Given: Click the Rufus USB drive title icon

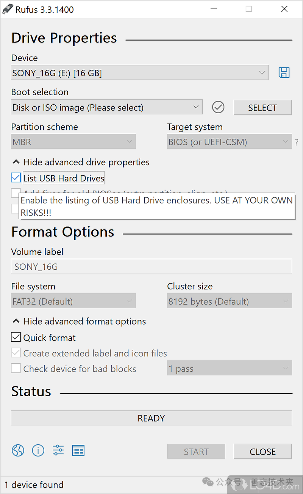Looking at the screenshot, I should 6,9.
